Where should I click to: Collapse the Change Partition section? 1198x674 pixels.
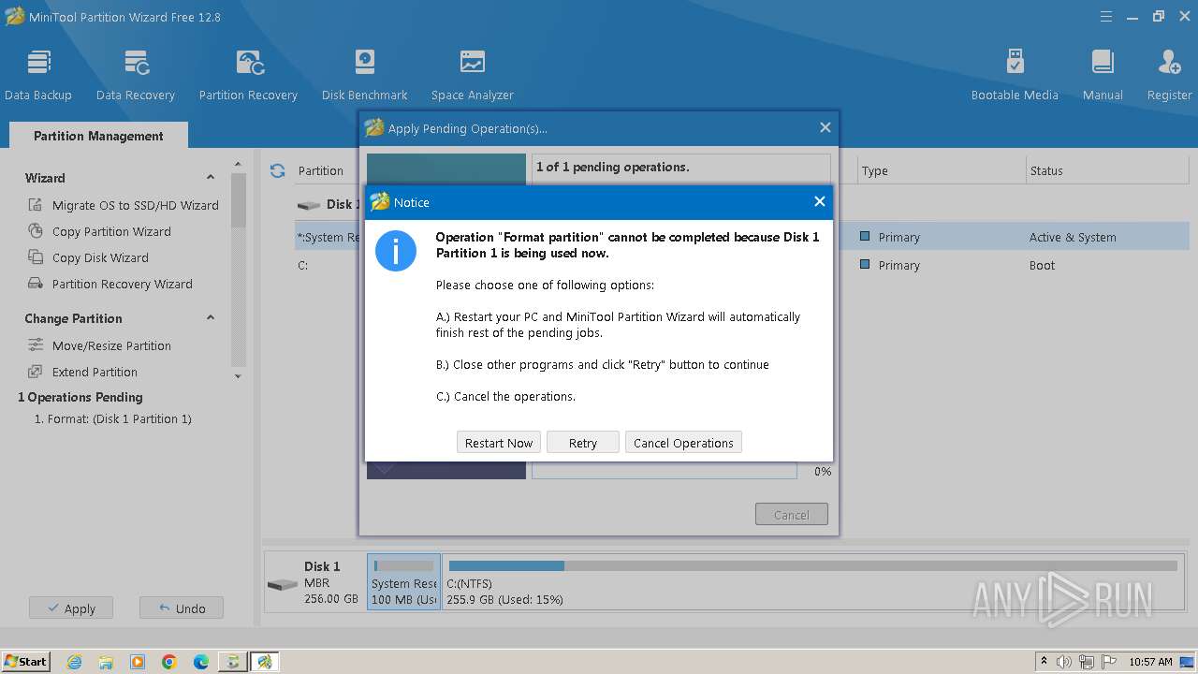(211, 317)
